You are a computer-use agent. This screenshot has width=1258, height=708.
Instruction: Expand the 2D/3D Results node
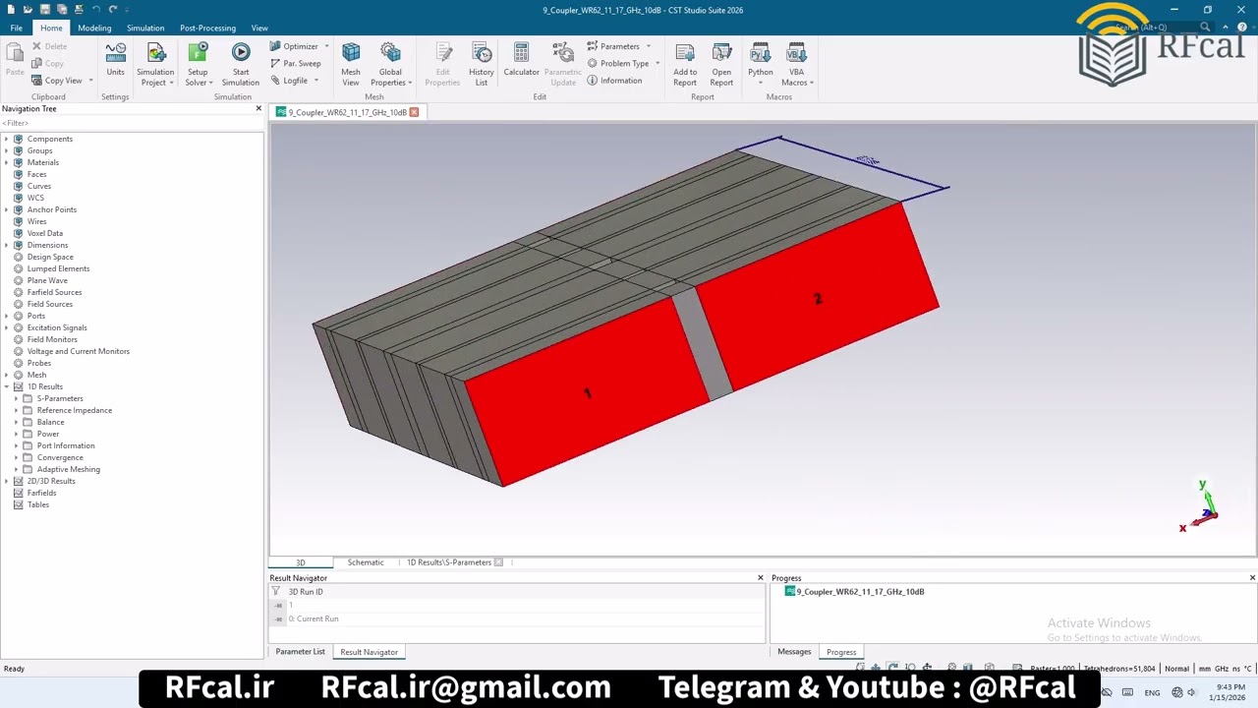coord(7,481)
